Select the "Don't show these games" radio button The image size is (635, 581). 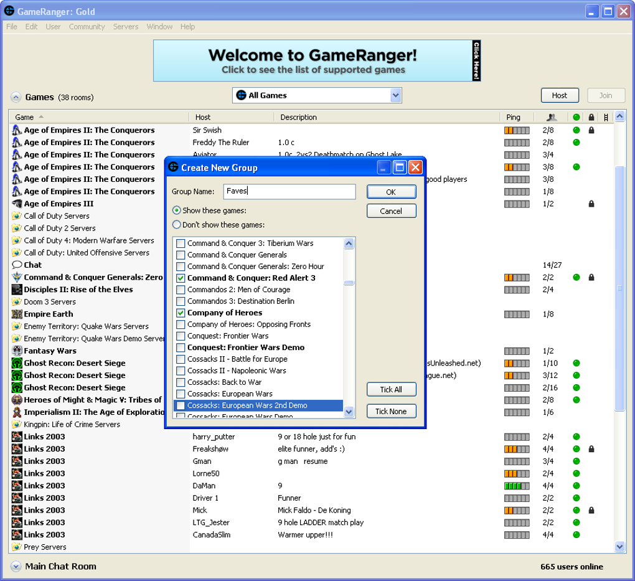coord(177,224)
